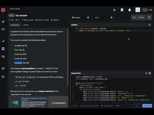Open the Discourse link
This screenshot has width=154, height=115.
point(107,106)
